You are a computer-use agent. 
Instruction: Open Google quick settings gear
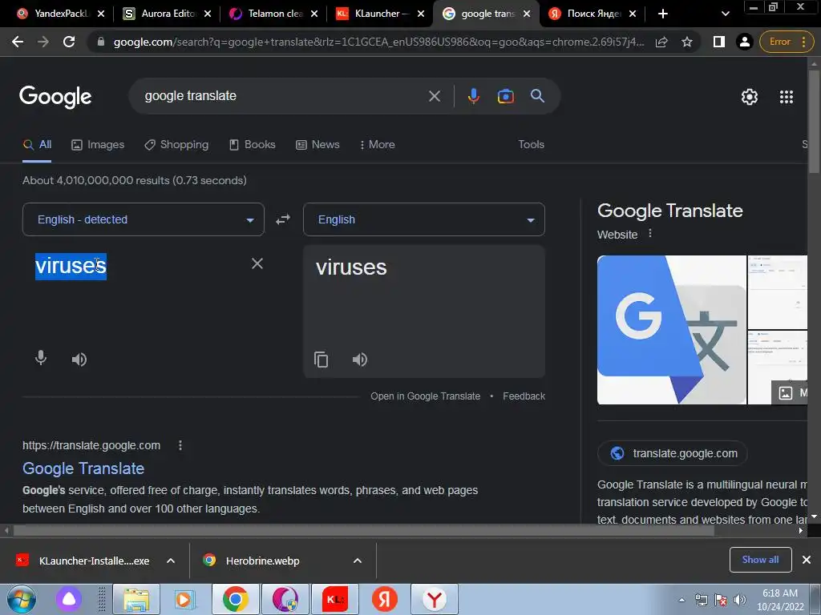click(750, 97)
